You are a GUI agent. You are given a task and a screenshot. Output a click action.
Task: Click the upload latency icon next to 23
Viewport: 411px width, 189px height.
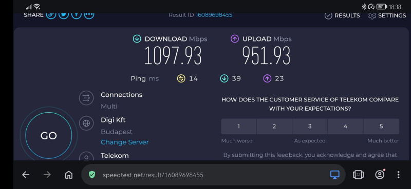coord(267,78)
